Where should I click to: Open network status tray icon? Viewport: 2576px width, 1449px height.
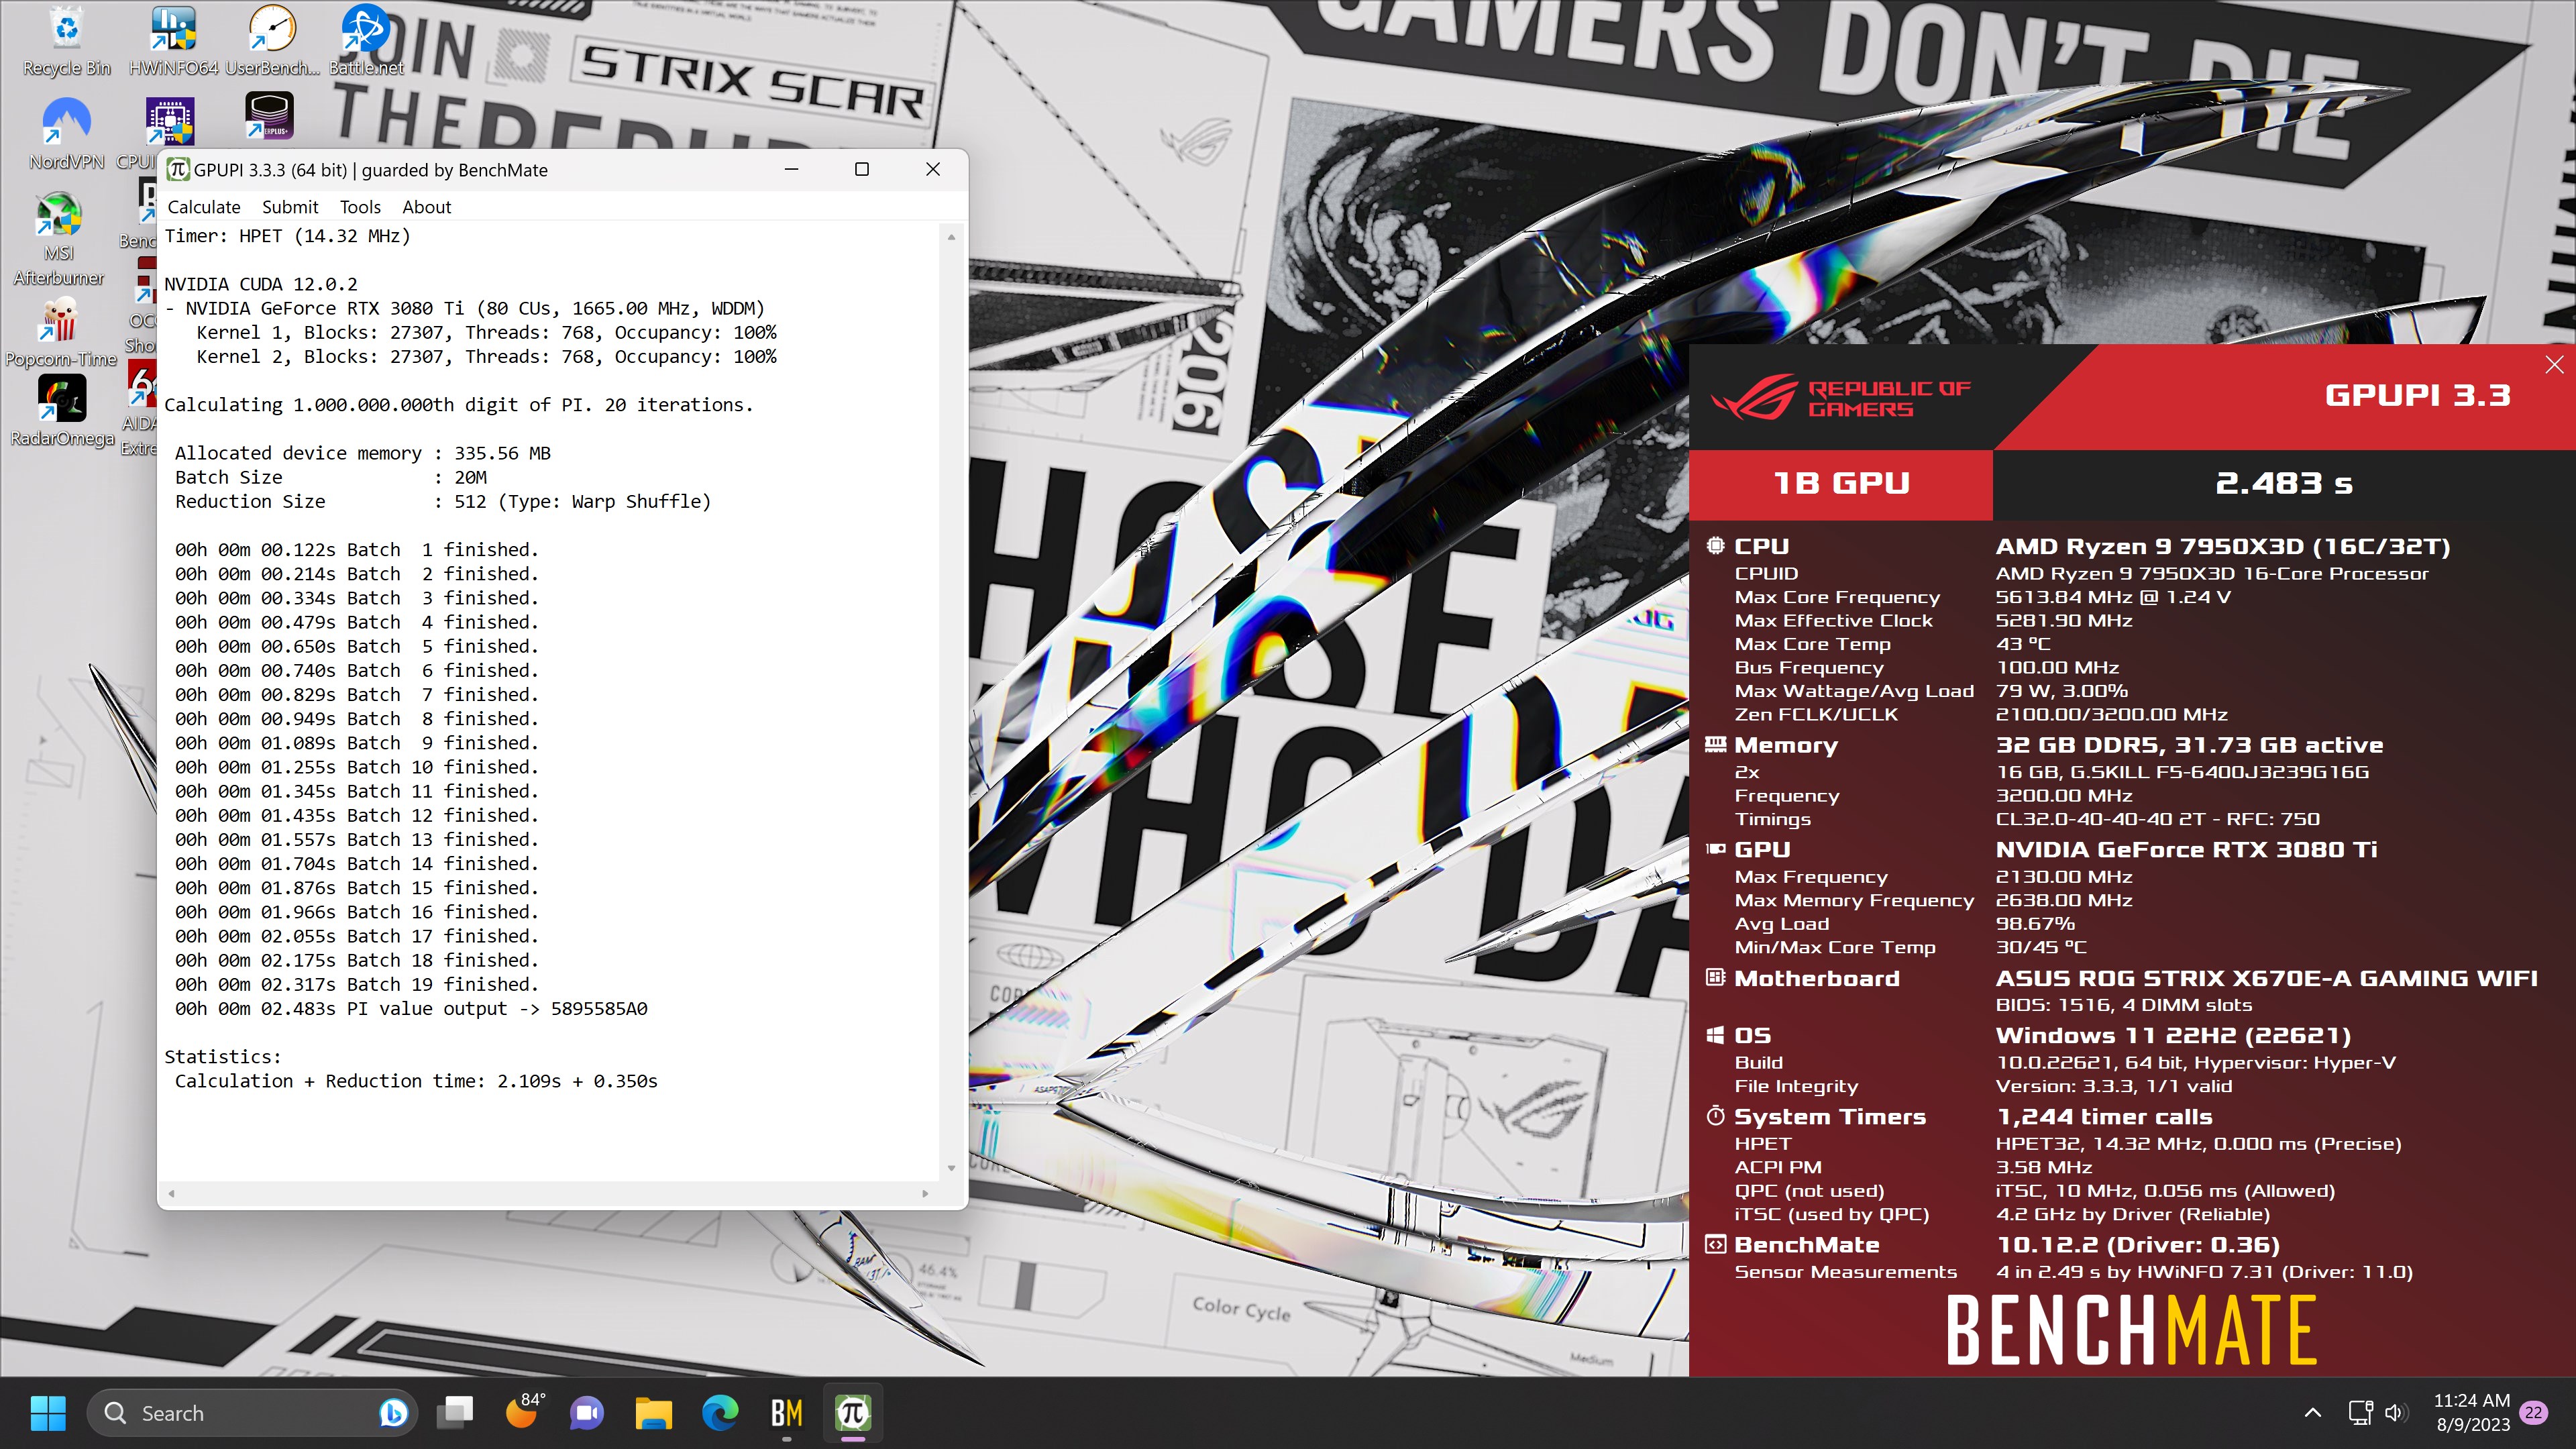pyautogui.click(x=2360, y=1413)
